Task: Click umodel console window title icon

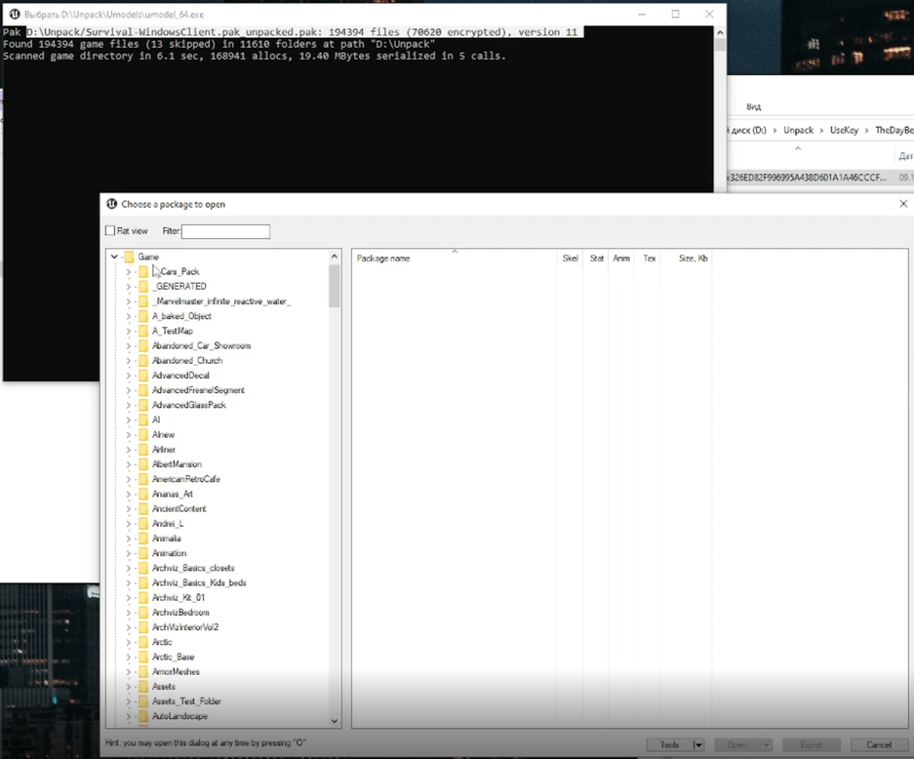Action: point(15,14)
